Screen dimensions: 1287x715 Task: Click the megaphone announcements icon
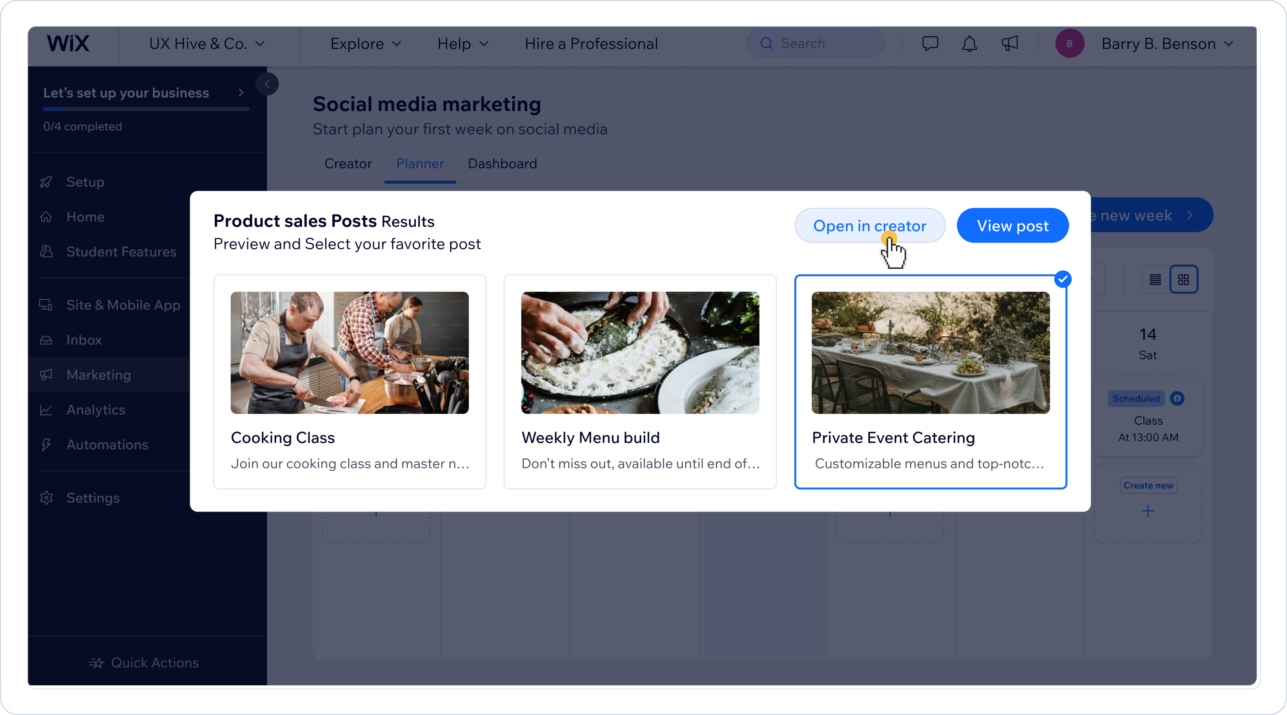(x=1009, y=44)
